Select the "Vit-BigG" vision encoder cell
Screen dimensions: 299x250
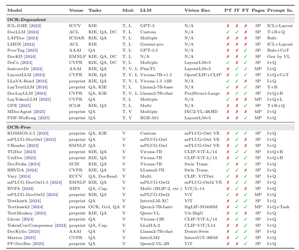click(194, 213)
